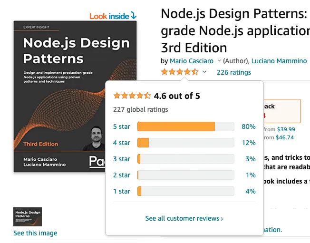Click the 1 star histogram bar
Image resolution: width=310 pixels, height=243 pixels.
click(x=186, y=191)
